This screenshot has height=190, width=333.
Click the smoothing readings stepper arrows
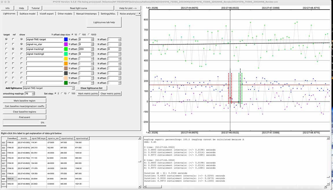34,94
